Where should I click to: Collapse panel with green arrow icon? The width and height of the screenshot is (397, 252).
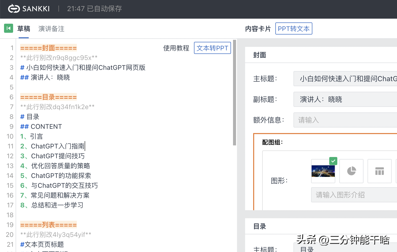(9, 28)
